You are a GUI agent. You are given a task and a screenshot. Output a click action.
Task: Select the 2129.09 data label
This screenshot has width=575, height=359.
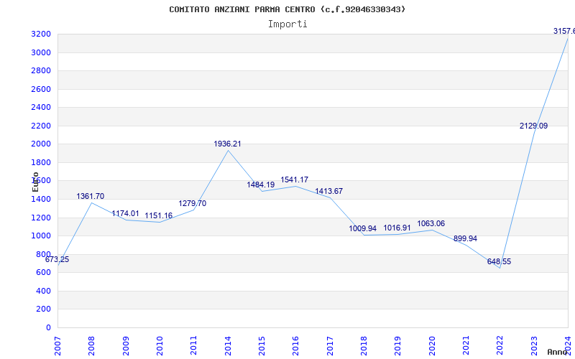coord(533,126)
